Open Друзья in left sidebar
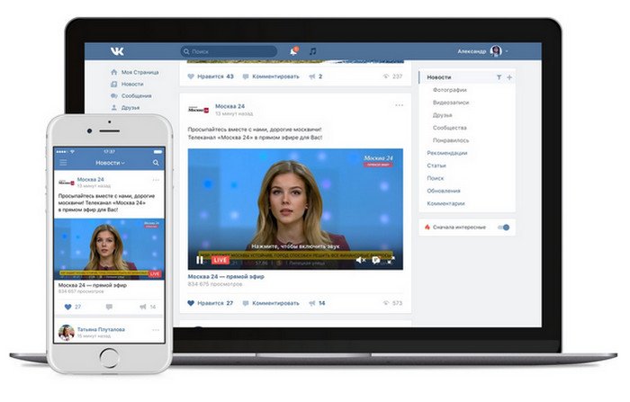 pos(130,108)
